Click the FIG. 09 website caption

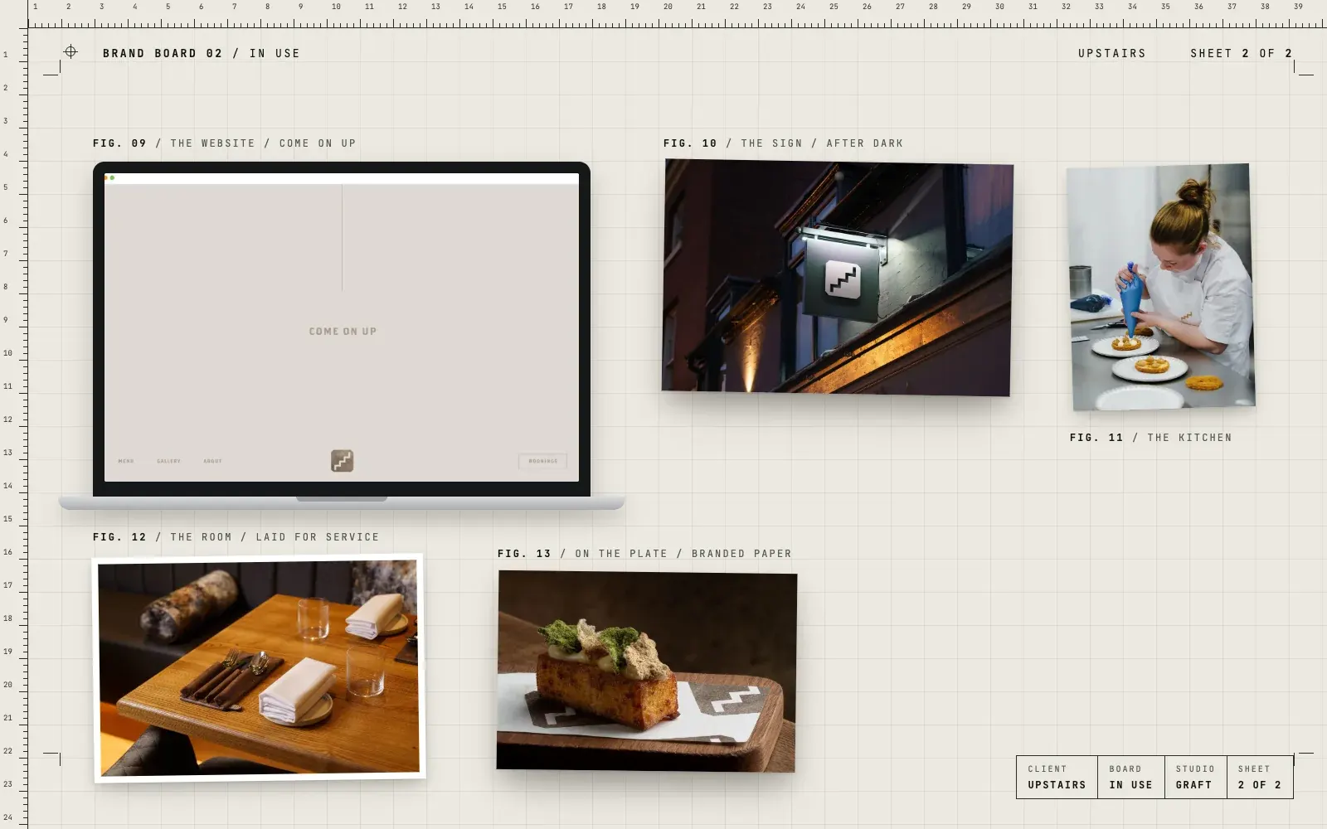(225, 143)
